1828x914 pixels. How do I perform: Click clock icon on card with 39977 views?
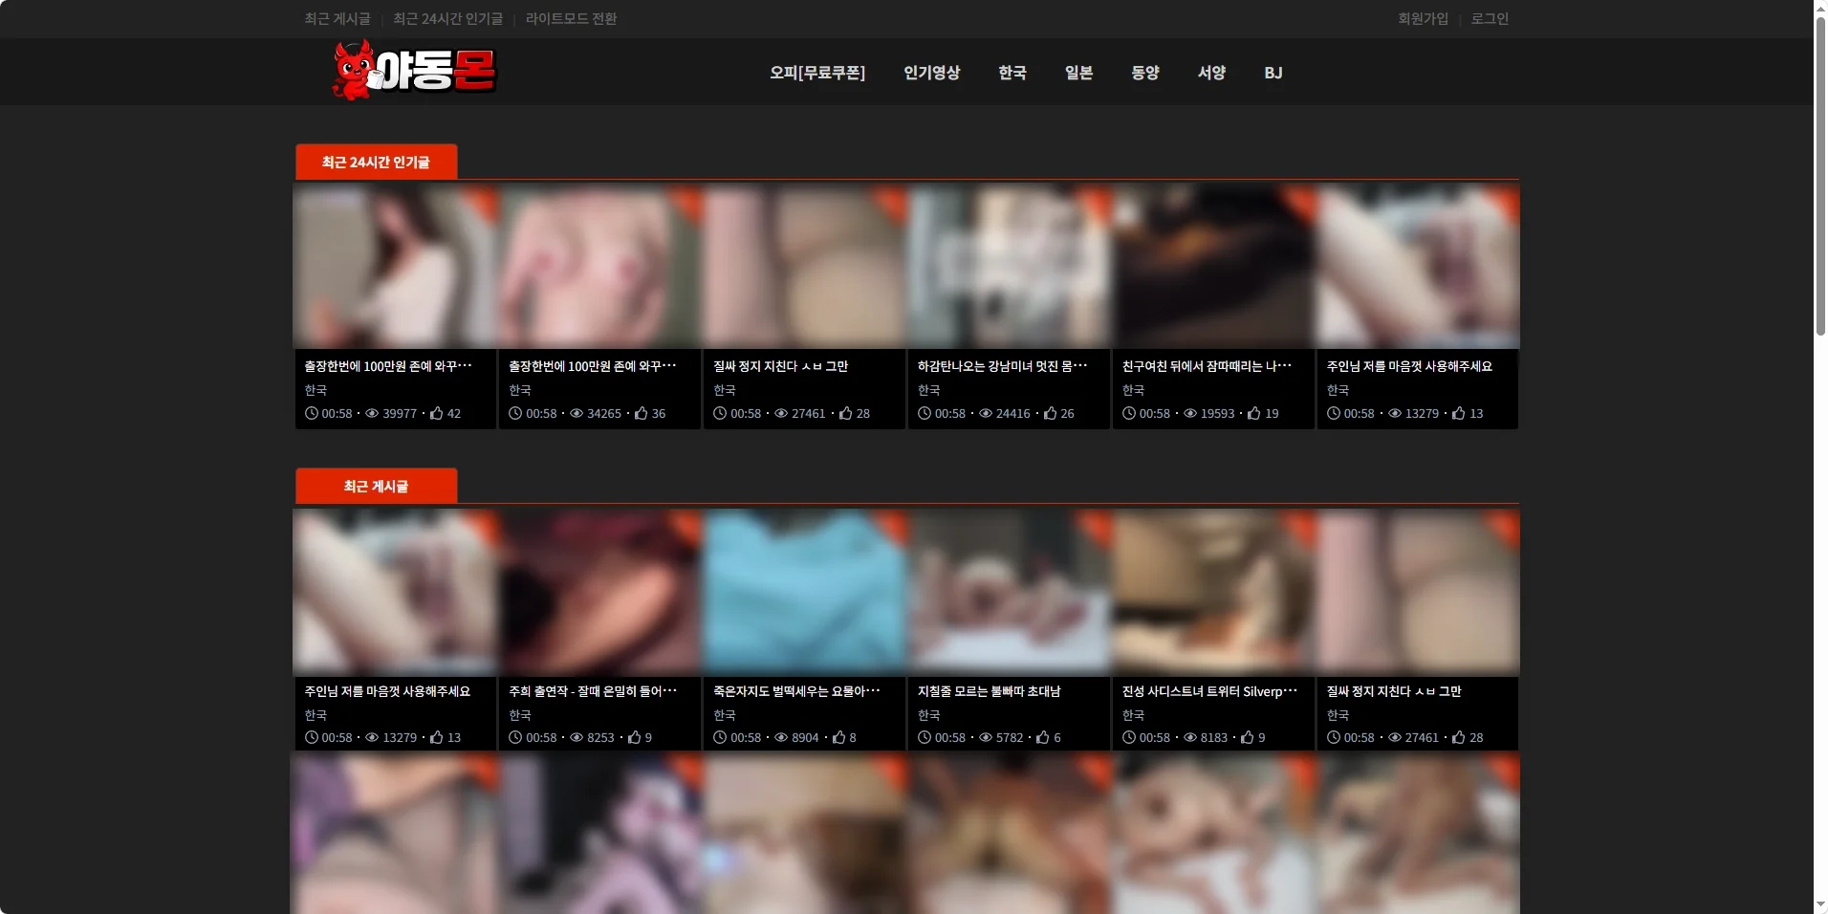312,414
